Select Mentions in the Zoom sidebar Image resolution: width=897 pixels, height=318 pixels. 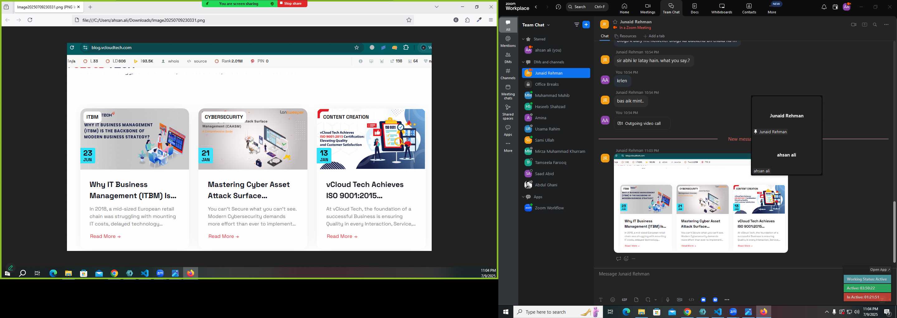pos(508,41)
